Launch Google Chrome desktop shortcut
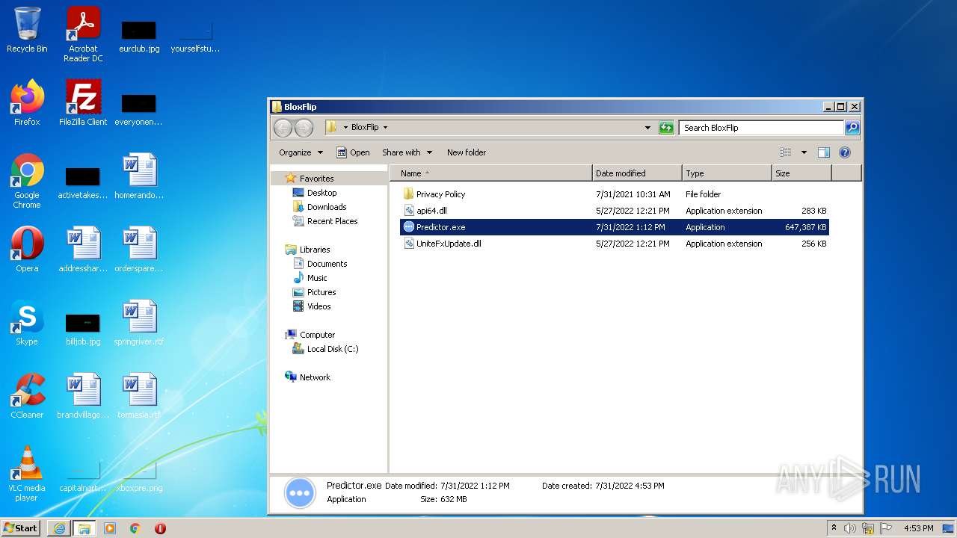This screenshot has height=538, width=957. tap(27, 181)
